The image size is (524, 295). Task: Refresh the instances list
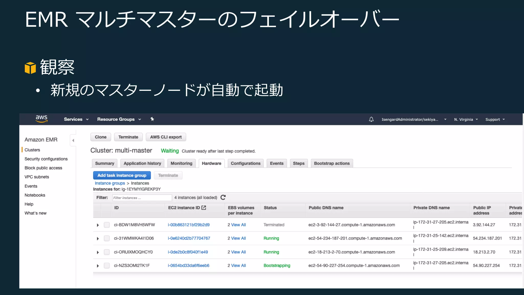point(223,197)
